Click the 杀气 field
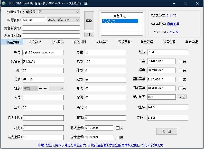Viewport: 204px width, 149px height. (x=106, y=108)
